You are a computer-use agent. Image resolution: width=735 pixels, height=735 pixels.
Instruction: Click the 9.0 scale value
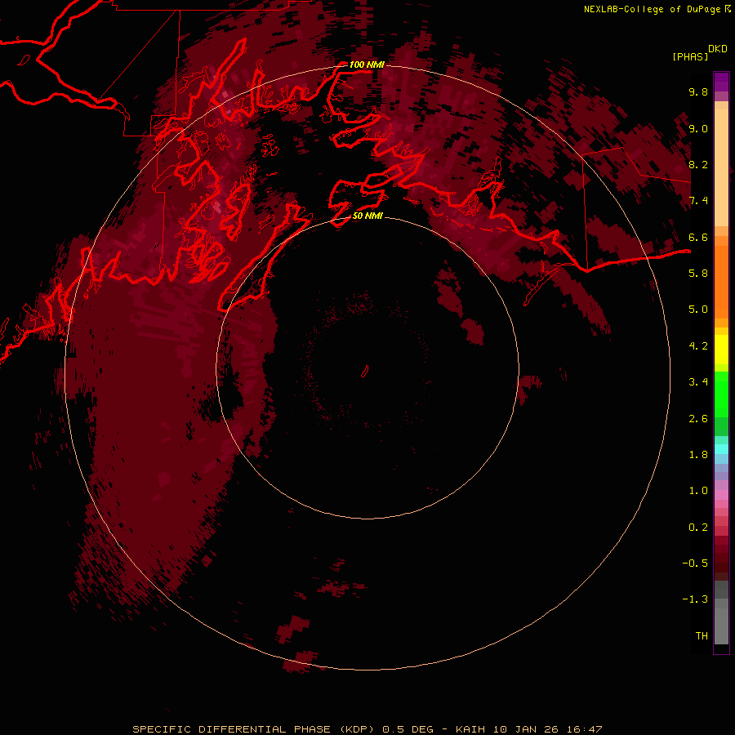[698, 129]
